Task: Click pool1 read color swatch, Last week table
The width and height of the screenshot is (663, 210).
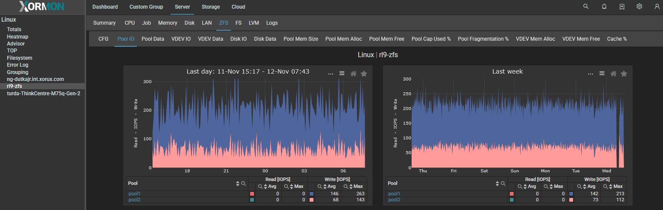Action: 511,194
